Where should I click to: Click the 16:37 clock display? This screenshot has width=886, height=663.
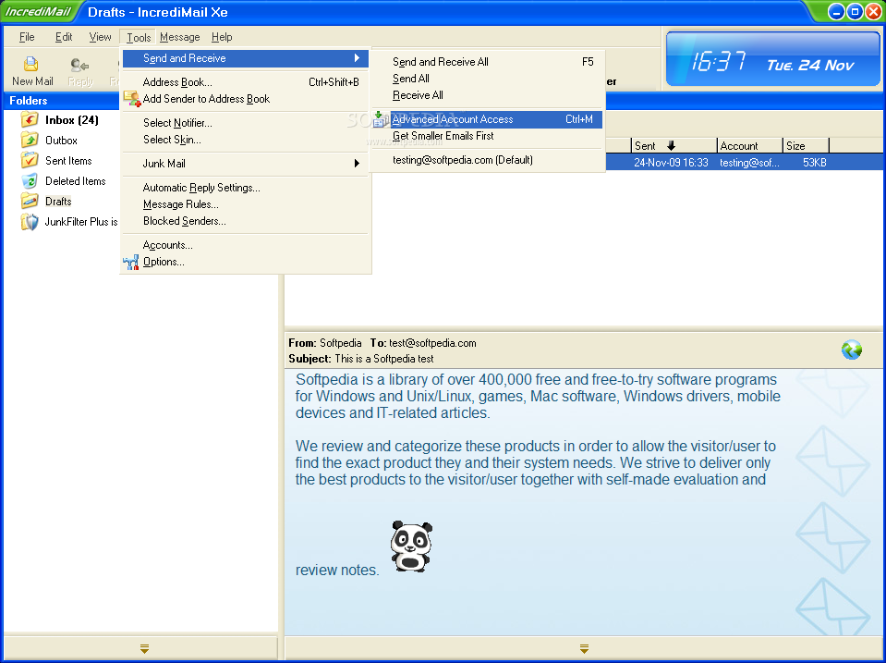(719, 61)
